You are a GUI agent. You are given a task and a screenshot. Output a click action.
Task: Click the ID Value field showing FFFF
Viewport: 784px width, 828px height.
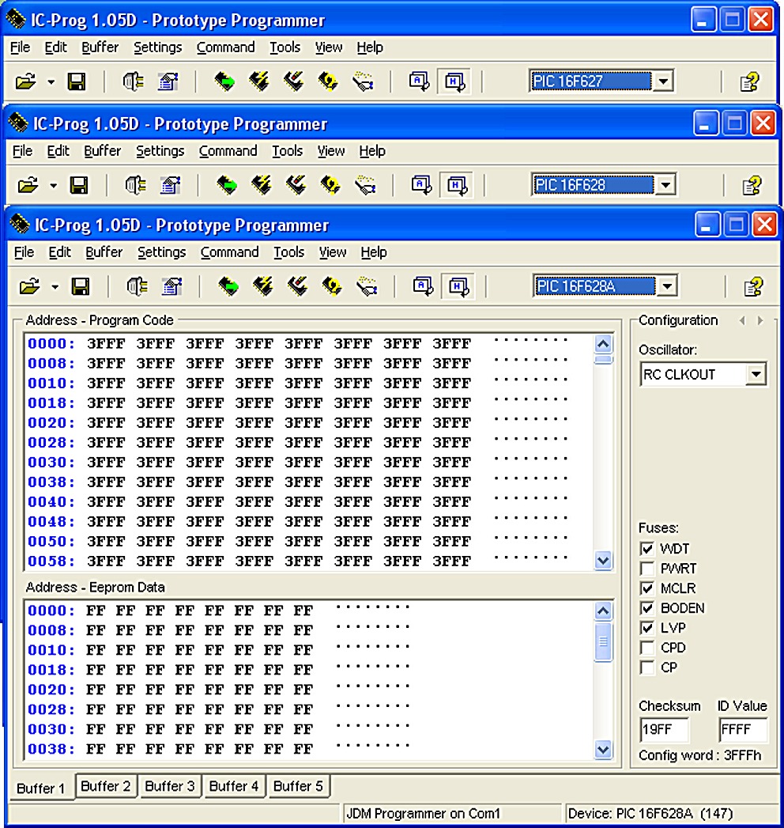(x=743, y=730)
